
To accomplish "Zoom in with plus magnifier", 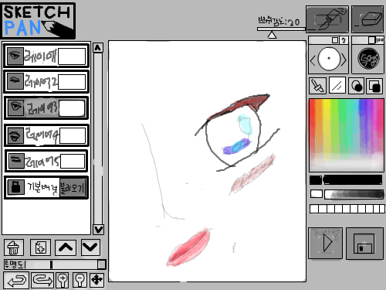I will click(x=63, y=280).
